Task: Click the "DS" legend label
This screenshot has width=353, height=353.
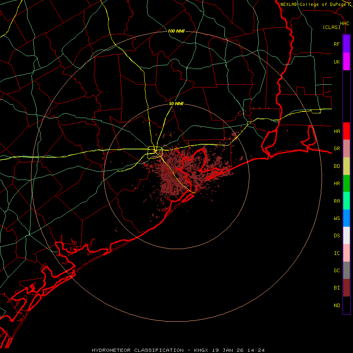Action: [337, 236]
